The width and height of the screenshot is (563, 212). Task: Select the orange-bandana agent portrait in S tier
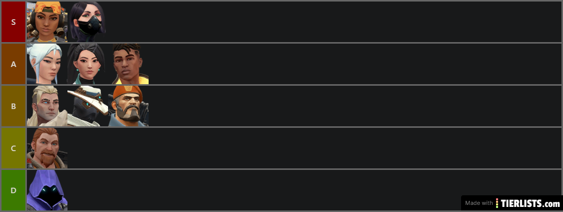[x=47, y=22]
